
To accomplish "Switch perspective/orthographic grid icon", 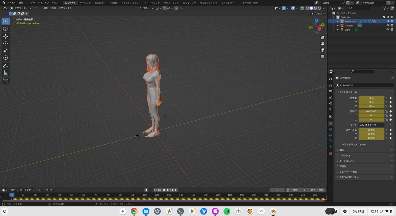I will pyautogui.click(x=322, y=56).
